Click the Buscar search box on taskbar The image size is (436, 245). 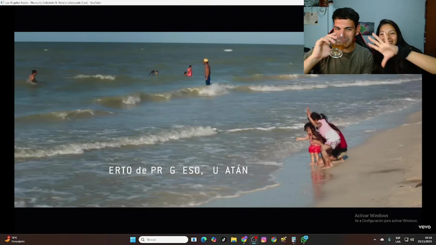163,240
